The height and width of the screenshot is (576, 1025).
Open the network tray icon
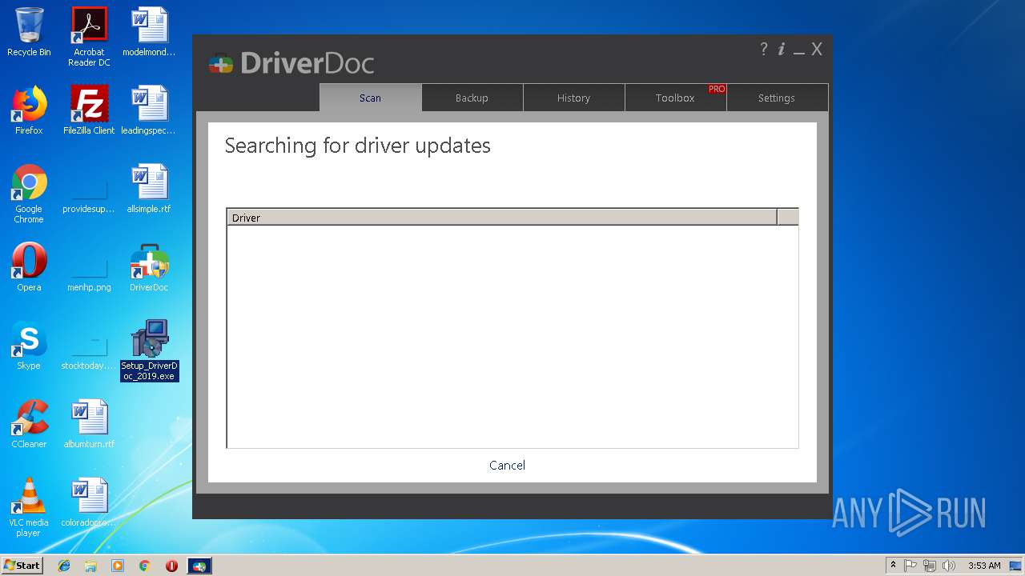(x=930, y=566)
